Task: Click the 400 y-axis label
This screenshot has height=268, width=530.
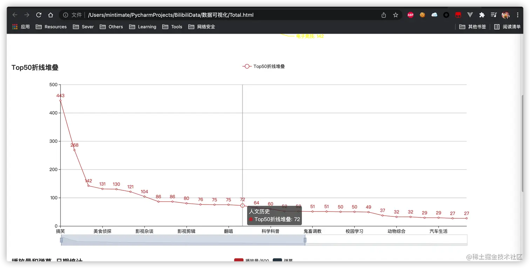Action: point(53,113)
